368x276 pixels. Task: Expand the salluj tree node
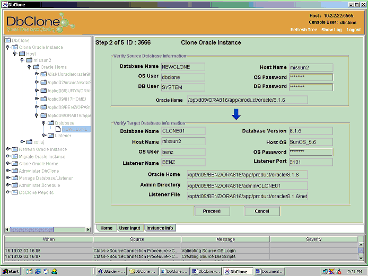pyautogui.click(x=22, y=141)
